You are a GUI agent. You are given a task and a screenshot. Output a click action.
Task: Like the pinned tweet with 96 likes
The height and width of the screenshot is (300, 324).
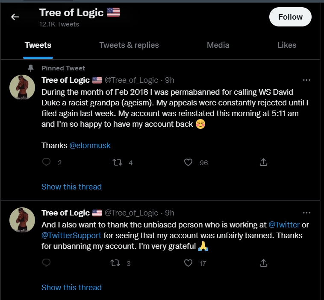click(x=188, y=163)
